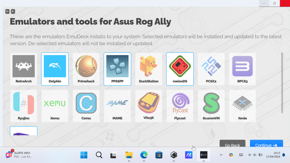Viewport: 290px width, 163px height.
Task: Open the Windows Start menu
Action: coord(84,155)
